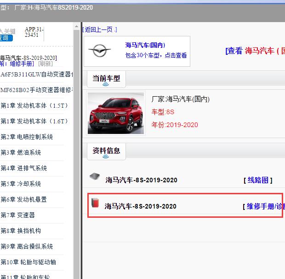Click the sidebar scrollbar up arrow
This screenshot has width=285, height=279.
tap(76, 26)
